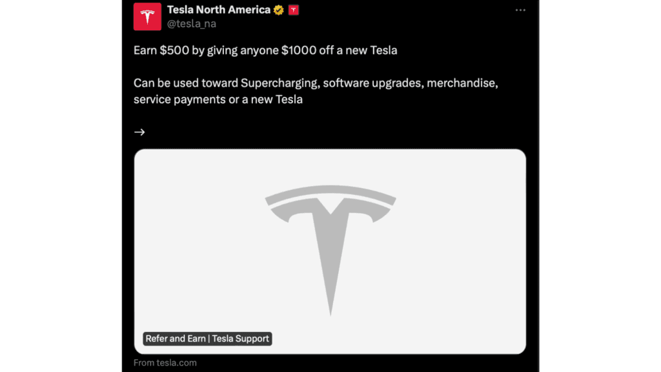
Task: Click the gold verified badge
Action: pos(279,10)
